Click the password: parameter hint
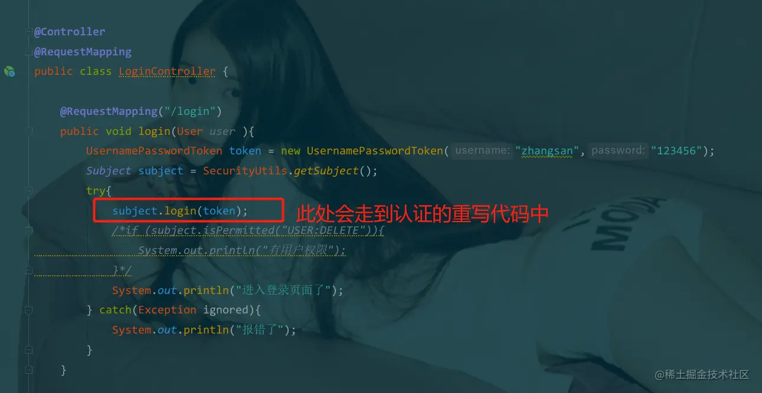The height and width of the screenshot is (393, 762). click(x=618, y=150)
